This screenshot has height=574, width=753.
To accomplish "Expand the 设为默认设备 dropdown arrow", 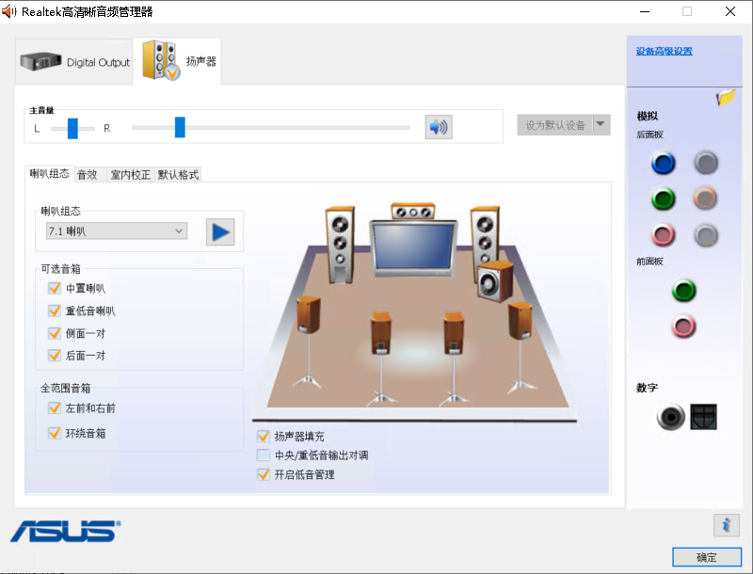I will pos(601,125).
